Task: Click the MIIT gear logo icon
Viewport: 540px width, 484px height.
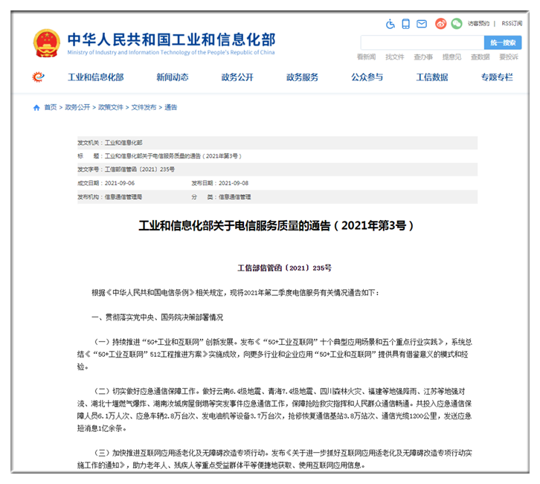Action: pos(38,77)
